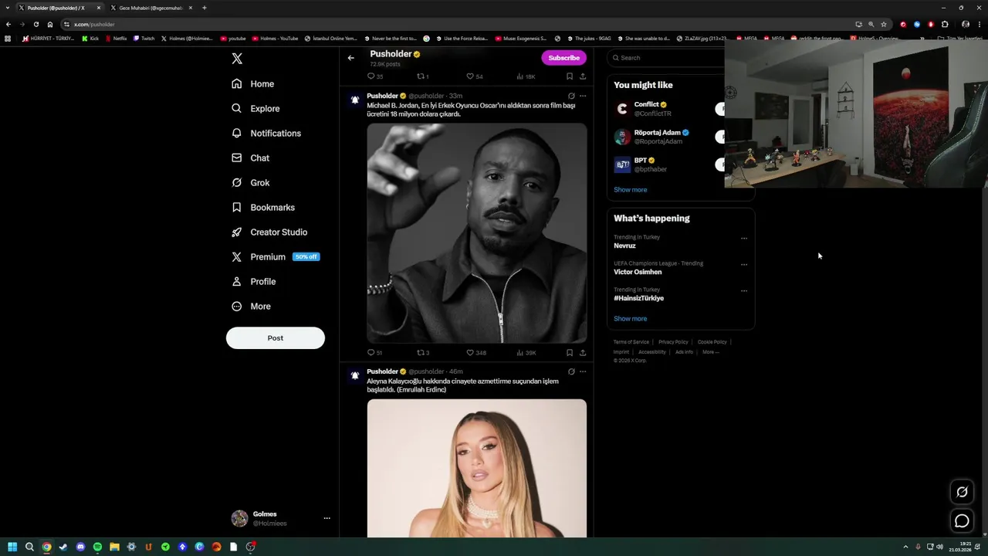The image size is (988, 556).
Task: Expand footer More menu
Action: coord(710,352)
